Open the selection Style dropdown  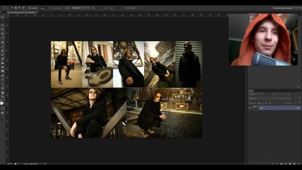coord(81,8)
